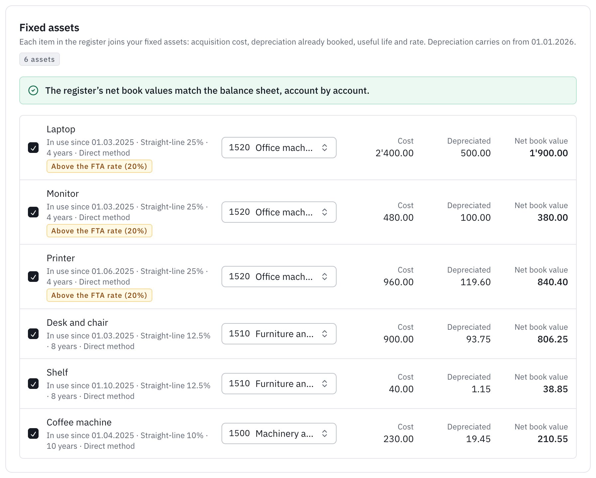
Task: Click the 'Coffee machine' asset name
Action: [x=79, y=422]
